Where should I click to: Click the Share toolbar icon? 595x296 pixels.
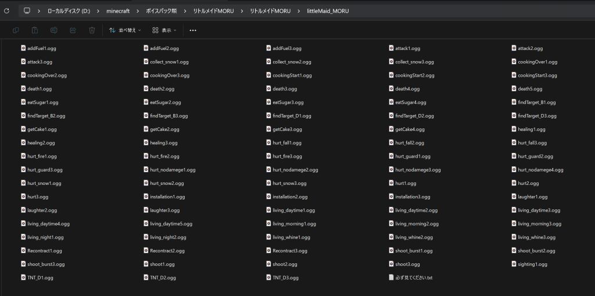[73, 30]
